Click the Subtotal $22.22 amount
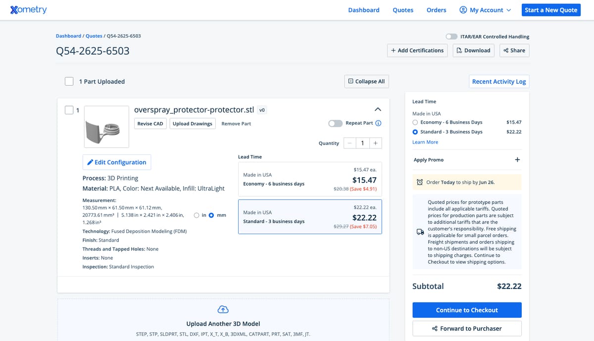594x341 pixels. pos(509,286)
